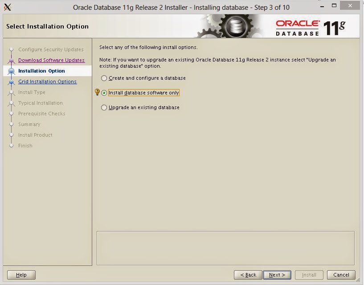
Task: Click the Help button
Action: click(21, 275)
